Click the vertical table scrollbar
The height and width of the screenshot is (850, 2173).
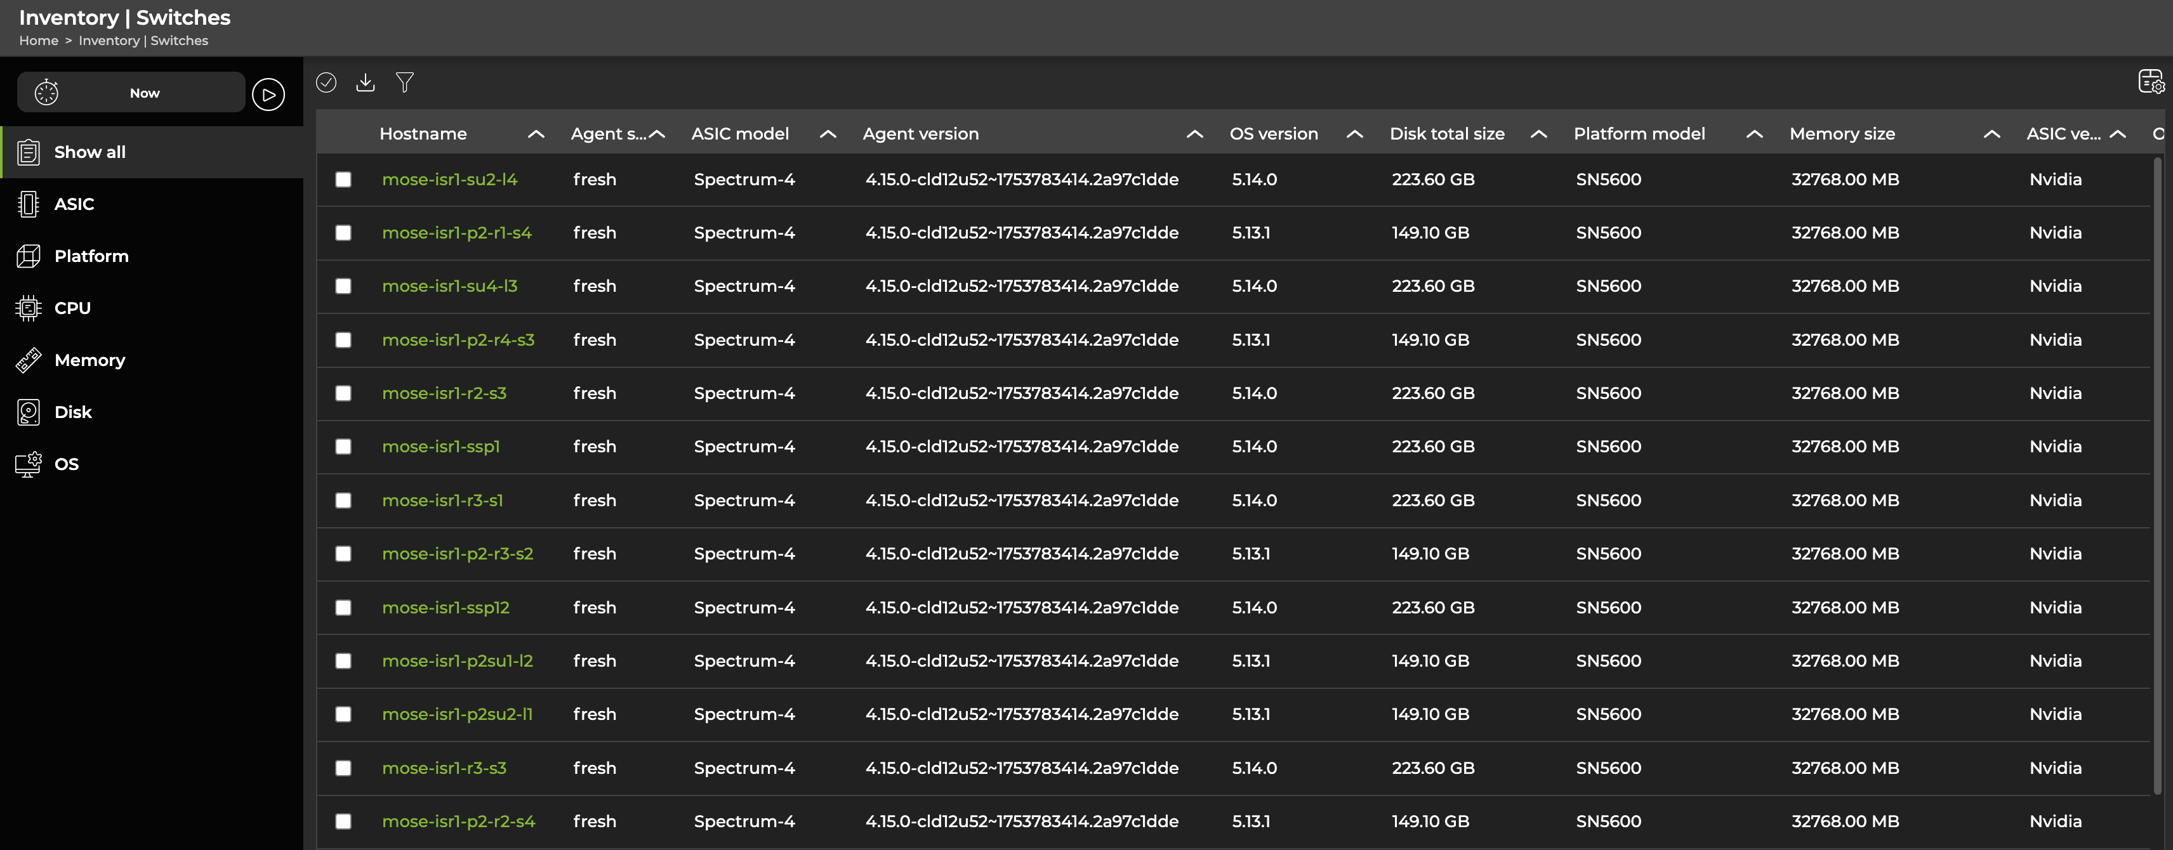click(2157, 472)
